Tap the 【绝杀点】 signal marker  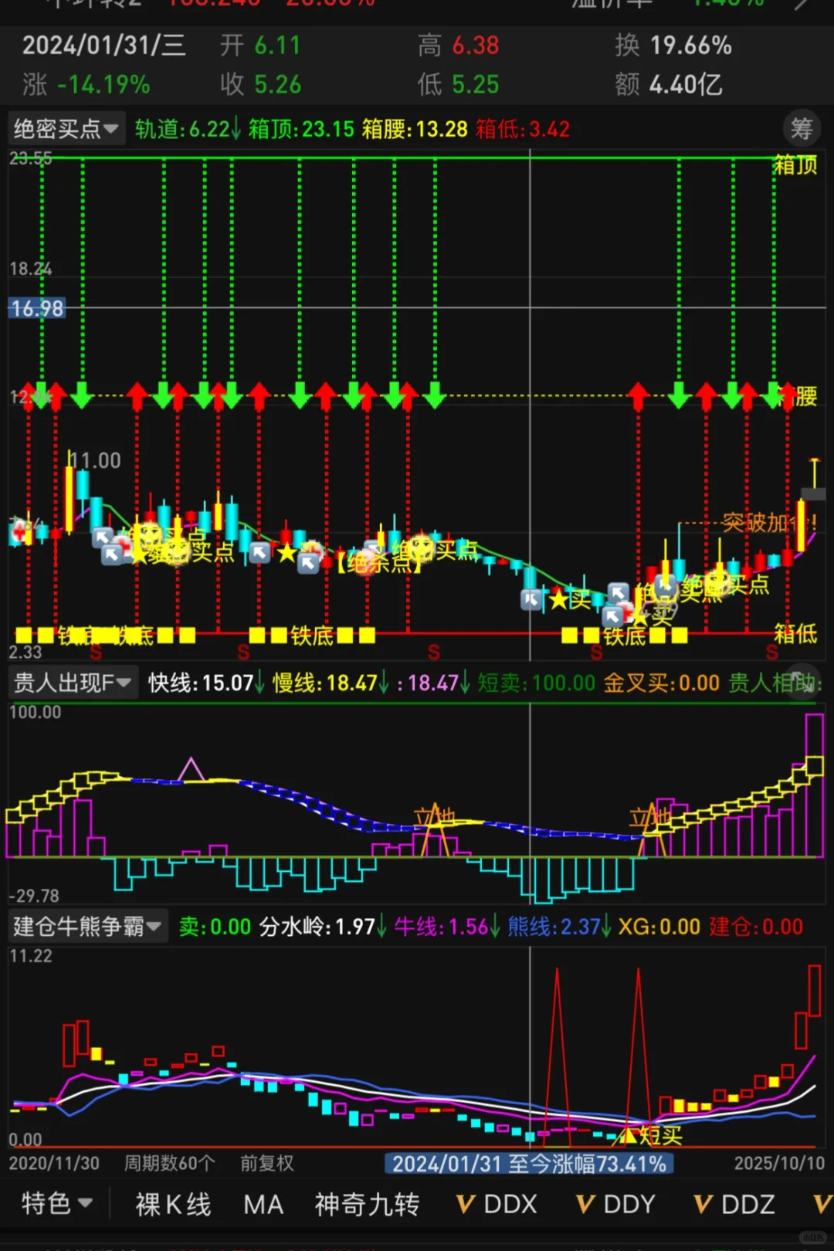click(378, 562)
